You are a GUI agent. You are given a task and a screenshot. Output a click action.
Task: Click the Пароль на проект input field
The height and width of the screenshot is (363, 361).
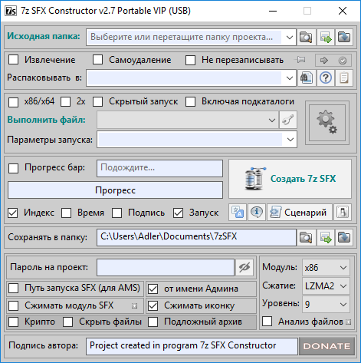pos(166,268)
